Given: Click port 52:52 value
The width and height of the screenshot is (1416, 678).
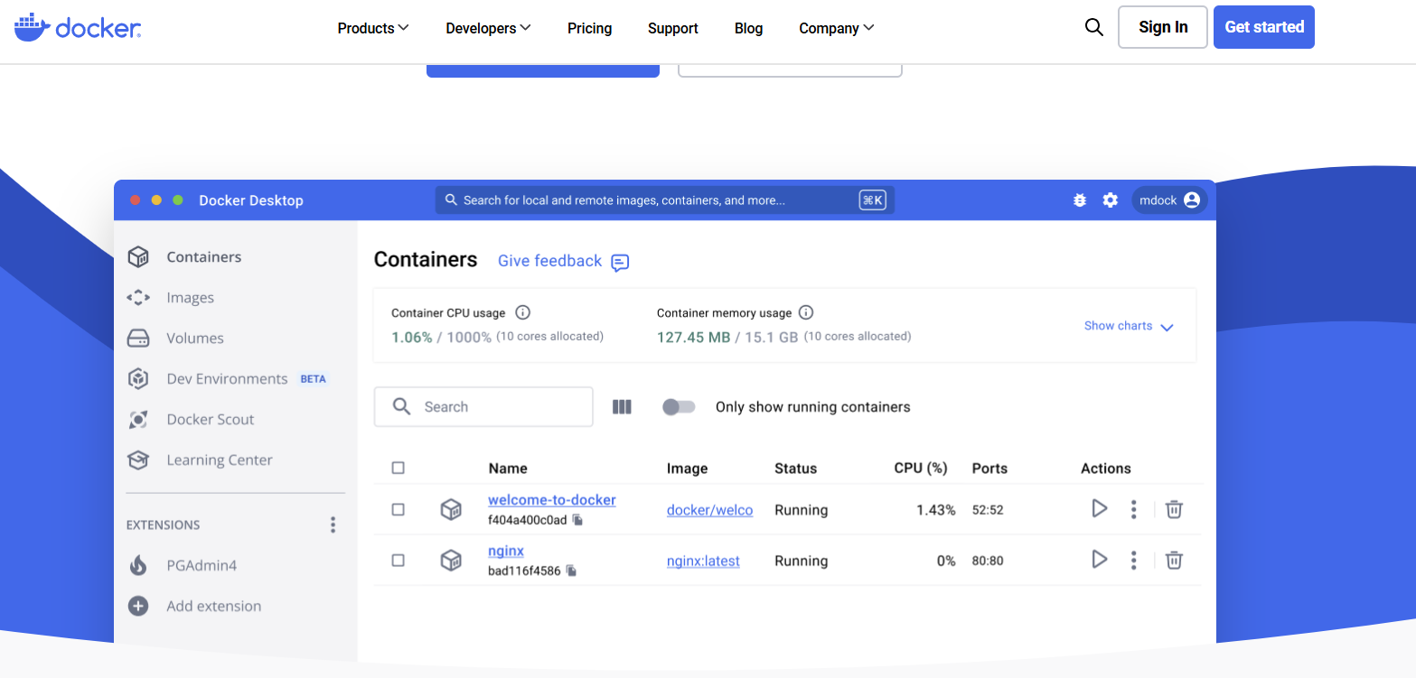Looking at the screenshot, I should 988,510.
